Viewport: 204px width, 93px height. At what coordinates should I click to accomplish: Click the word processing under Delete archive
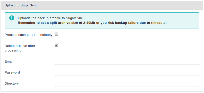coord(13,50)
